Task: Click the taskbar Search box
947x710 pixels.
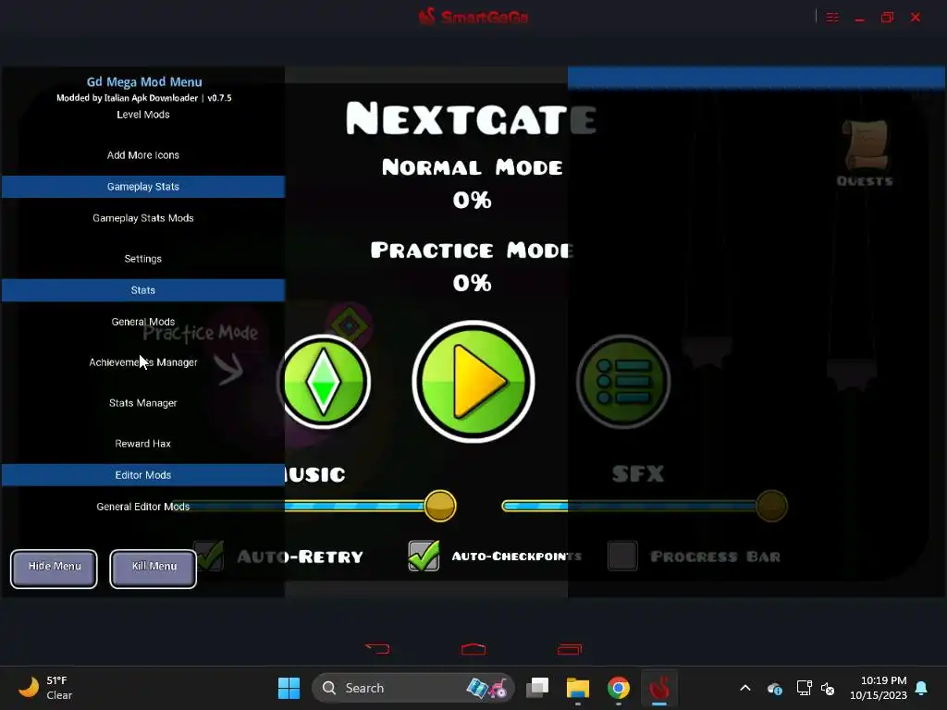Action: [413, 688]
